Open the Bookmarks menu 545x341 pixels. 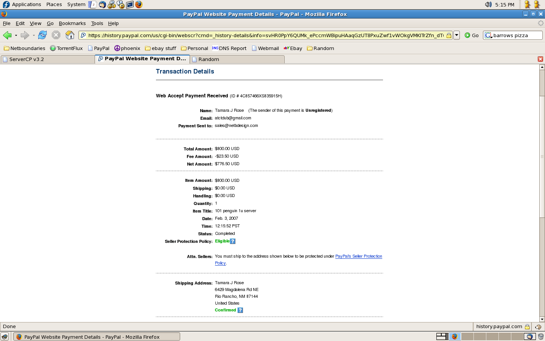pyautogui.click(x=72, y=23)
